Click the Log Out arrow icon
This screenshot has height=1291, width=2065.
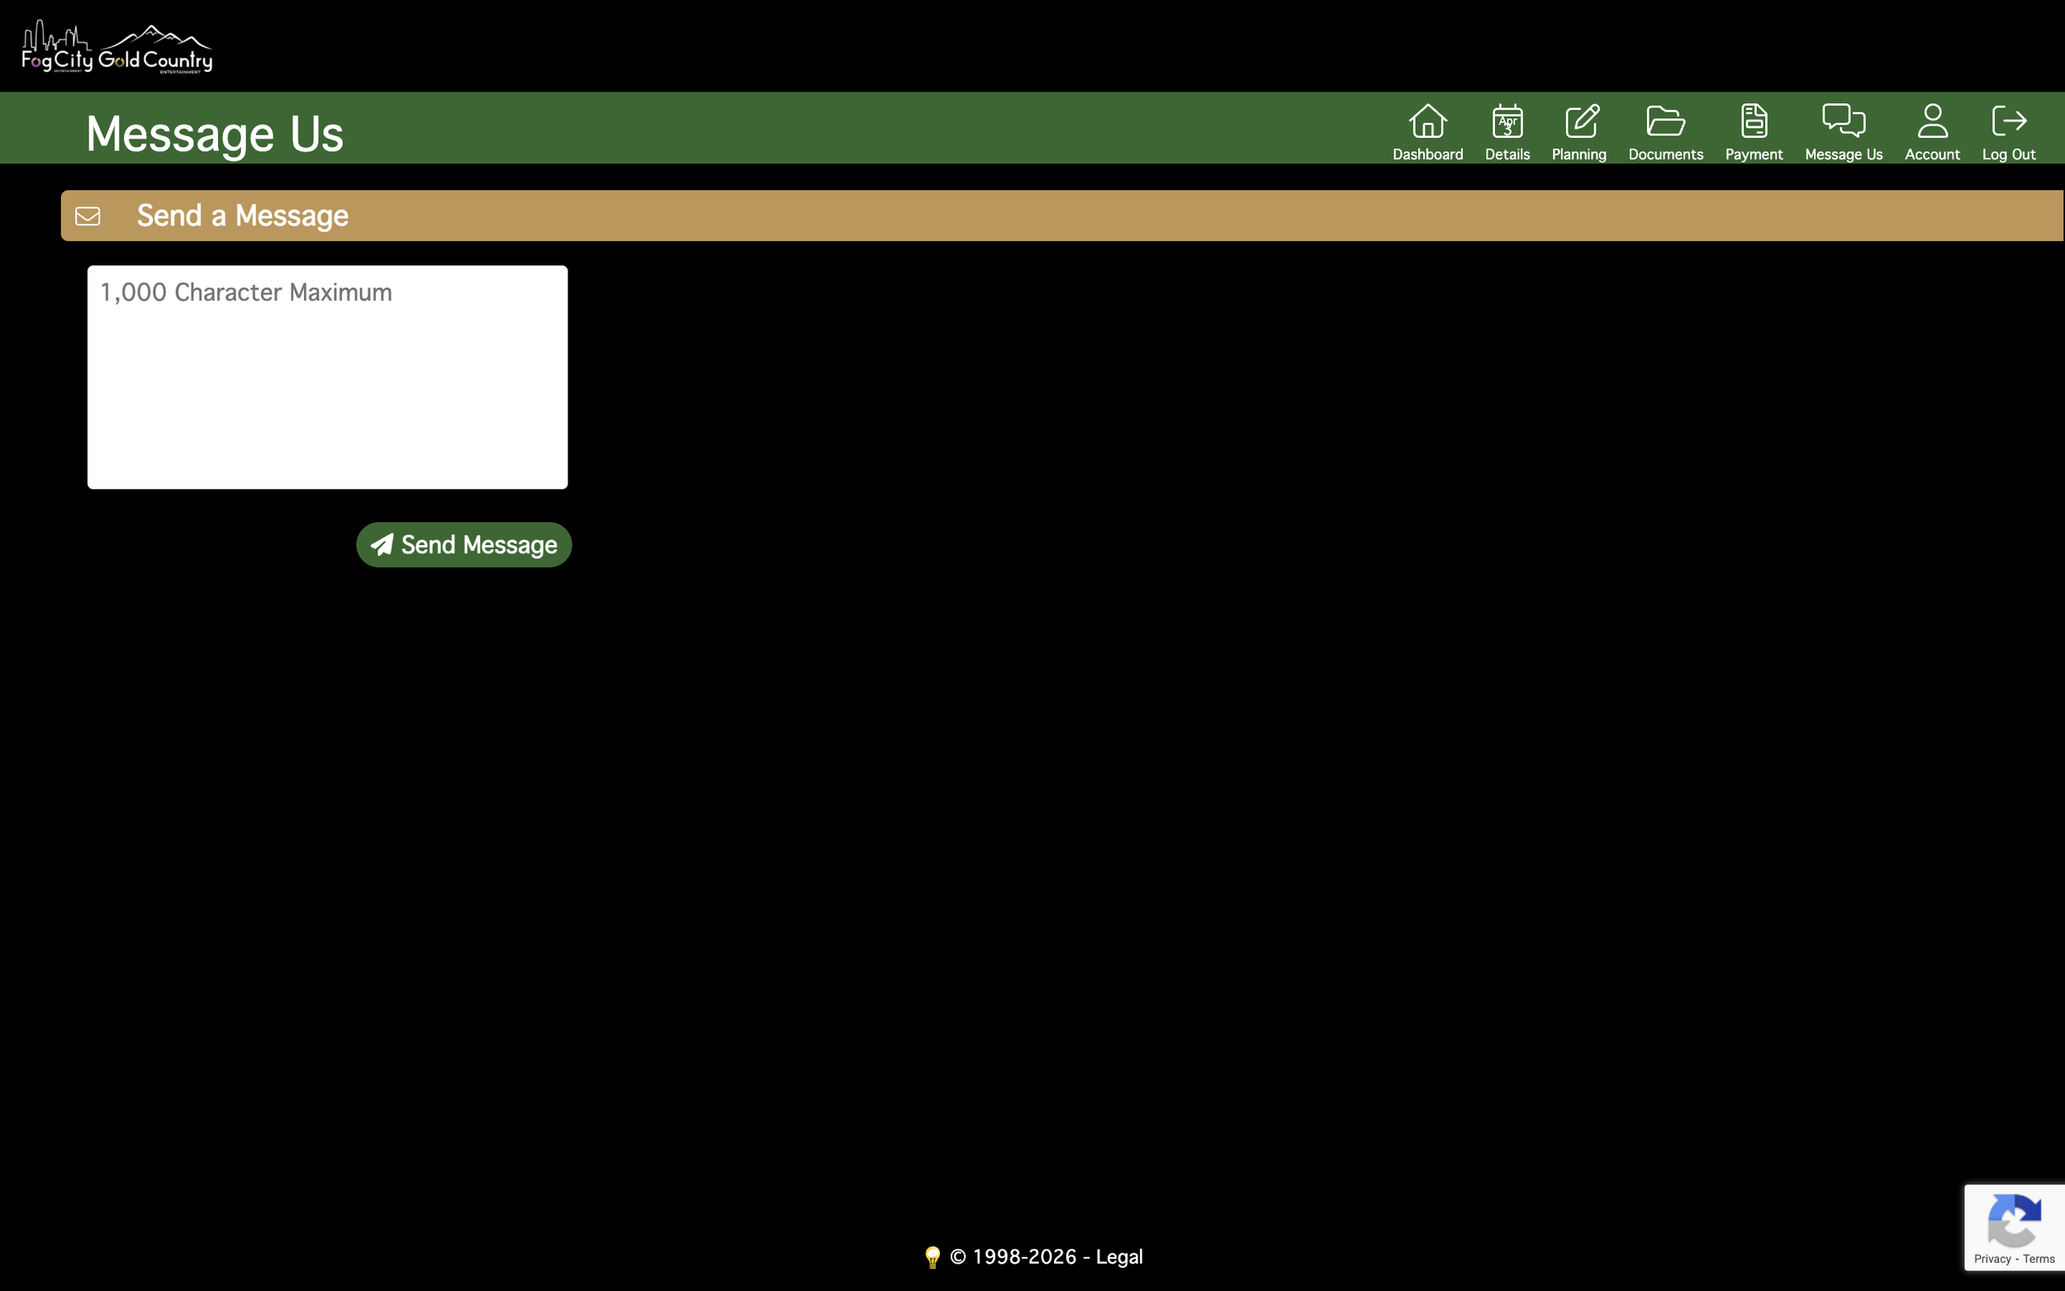tap(2008, 121)
